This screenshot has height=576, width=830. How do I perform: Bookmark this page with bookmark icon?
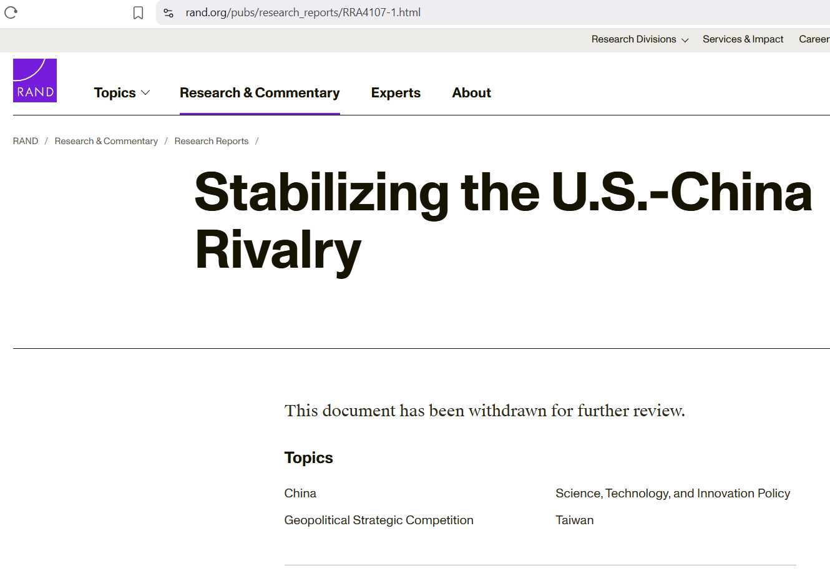pyautogui.click(x=139, y=12)
